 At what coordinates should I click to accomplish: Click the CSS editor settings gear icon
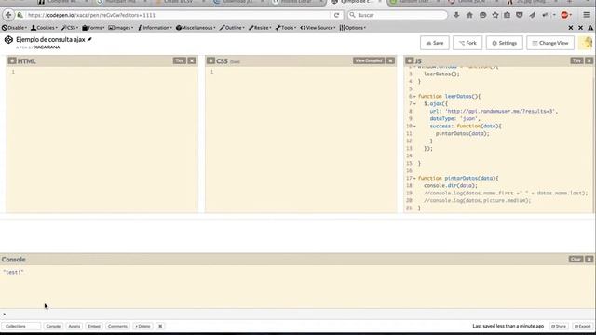point(211,60)
